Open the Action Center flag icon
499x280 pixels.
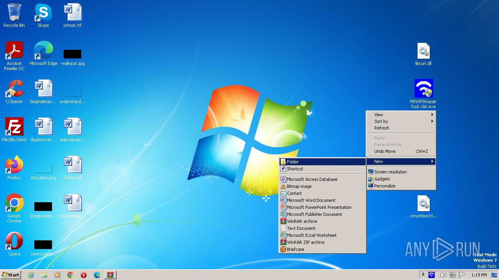pyautogui.click(x=462, y=275)
